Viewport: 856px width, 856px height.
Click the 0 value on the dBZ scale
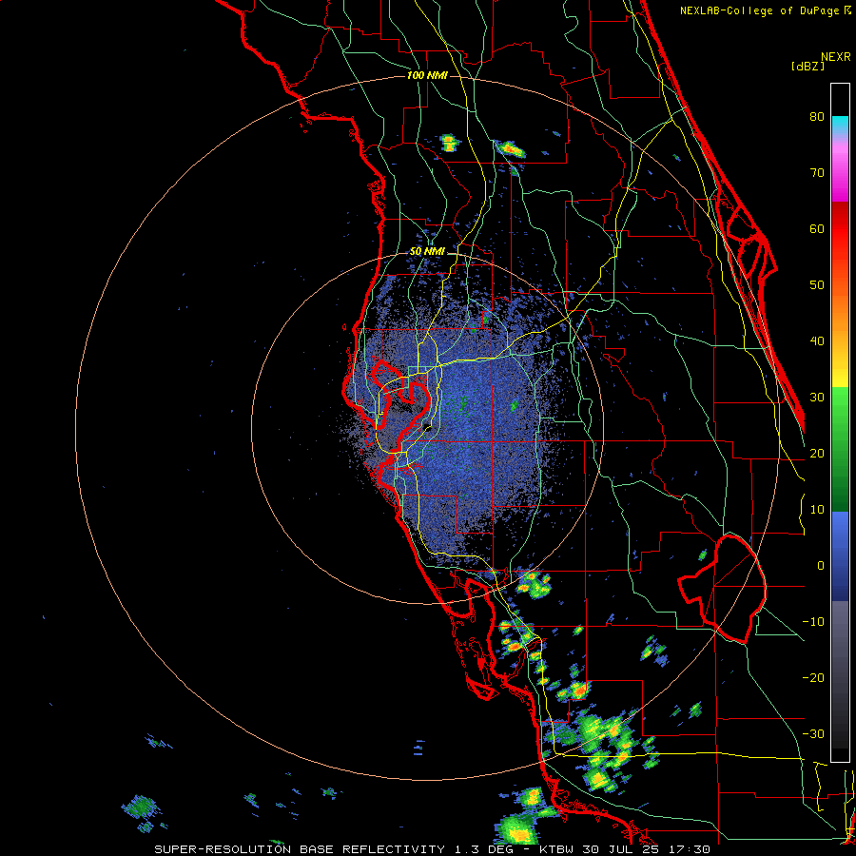(x=821, y=566)
